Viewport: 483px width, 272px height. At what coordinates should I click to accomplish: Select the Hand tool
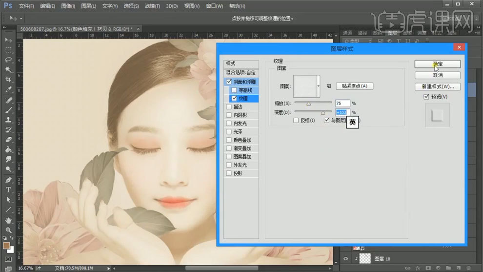(8, 220)
